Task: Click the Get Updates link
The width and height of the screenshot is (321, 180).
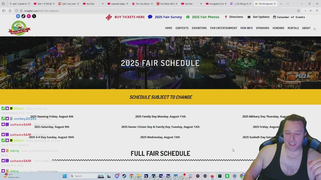Action: (261, 17)
